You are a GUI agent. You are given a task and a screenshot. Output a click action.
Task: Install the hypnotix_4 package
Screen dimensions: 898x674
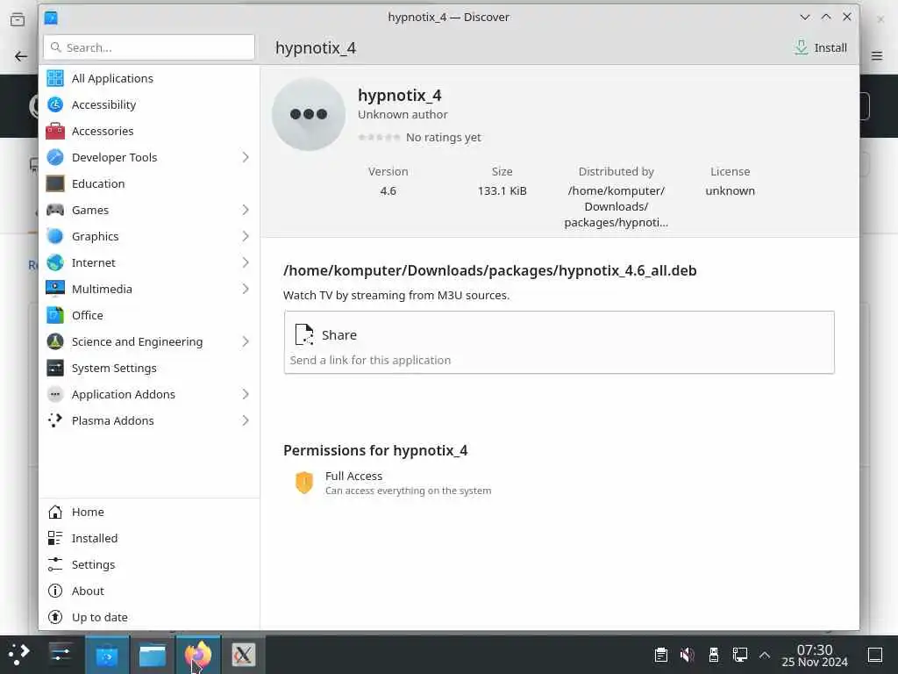click(x=820, y=47)
